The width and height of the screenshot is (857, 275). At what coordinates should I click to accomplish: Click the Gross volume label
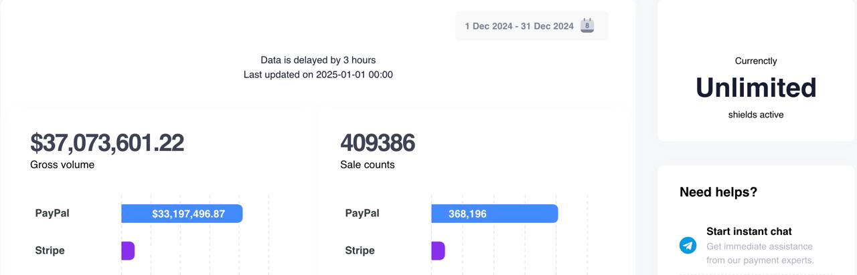62,165
